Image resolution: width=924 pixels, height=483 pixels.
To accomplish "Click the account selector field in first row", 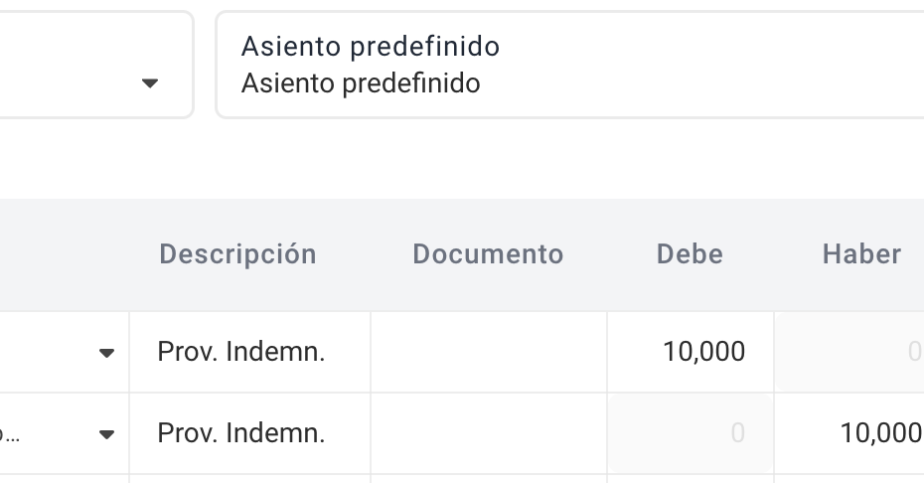I will [x=65, y=352].
